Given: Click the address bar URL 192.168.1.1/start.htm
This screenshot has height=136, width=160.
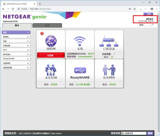Looking at the screenshot, I should pos(40,9).
